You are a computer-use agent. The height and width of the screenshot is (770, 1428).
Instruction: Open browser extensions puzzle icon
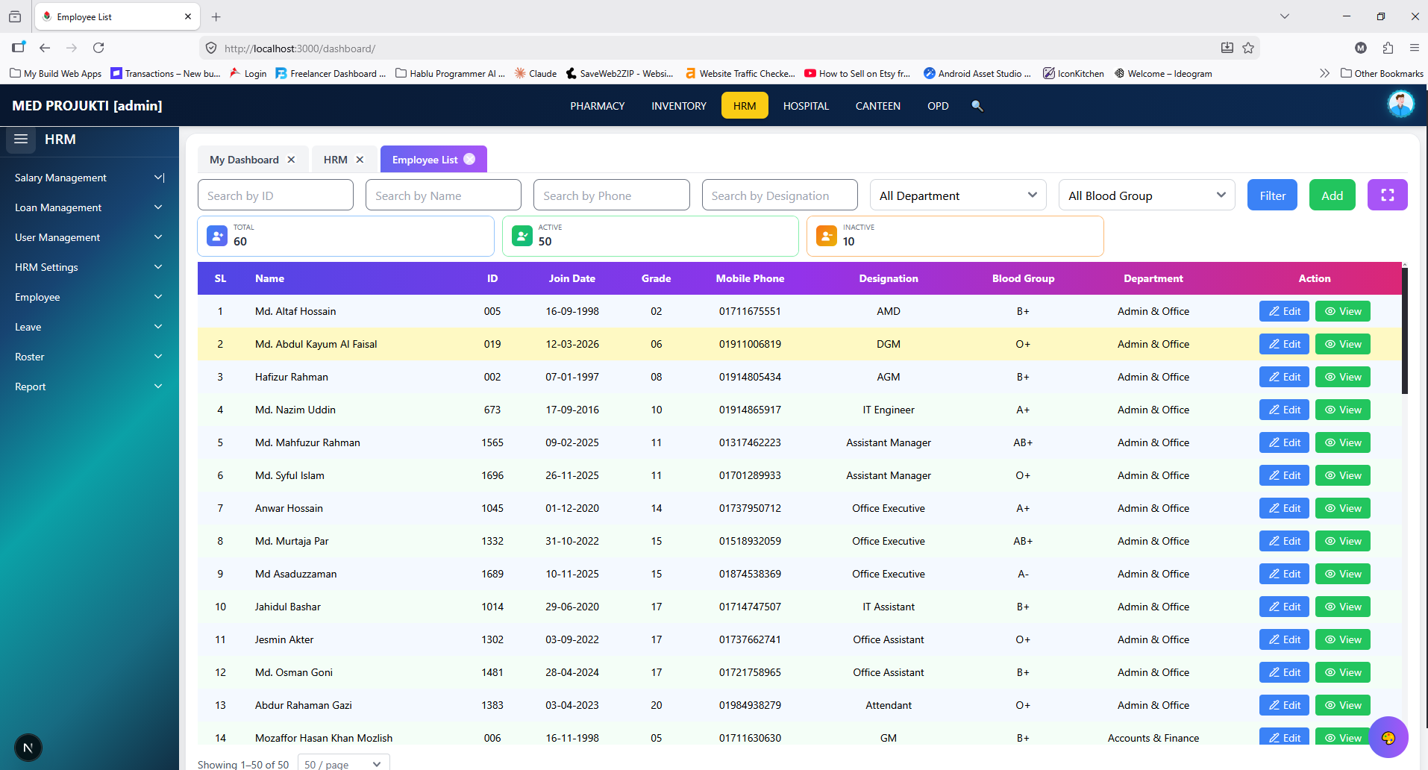point(1388,48)
